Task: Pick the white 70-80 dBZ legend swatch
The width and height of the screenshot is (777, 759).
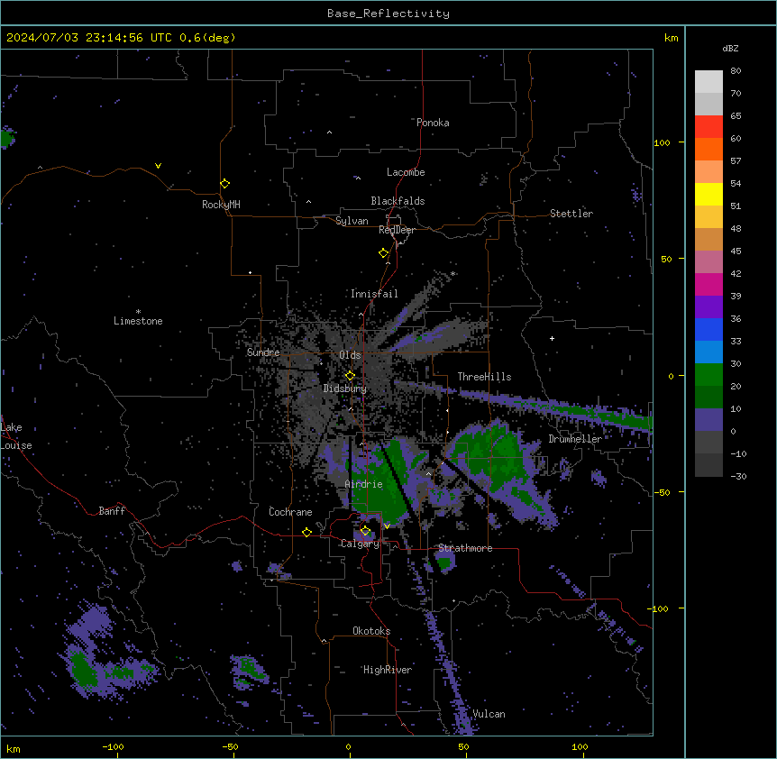Action: pos(708,81)
